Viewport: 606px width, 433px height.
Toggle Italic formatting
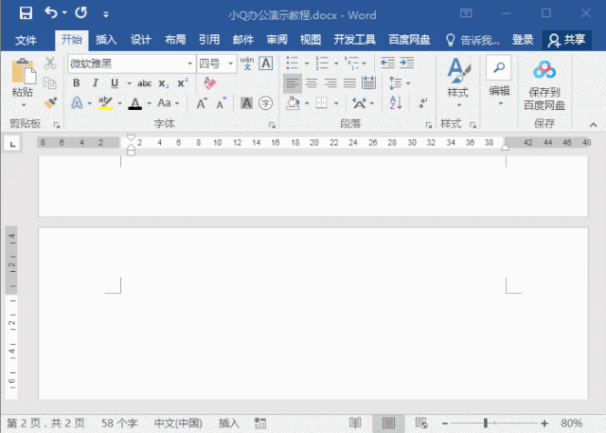point(95,83)
